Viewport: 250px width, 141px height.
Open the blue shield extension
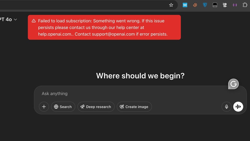(205, 5)
